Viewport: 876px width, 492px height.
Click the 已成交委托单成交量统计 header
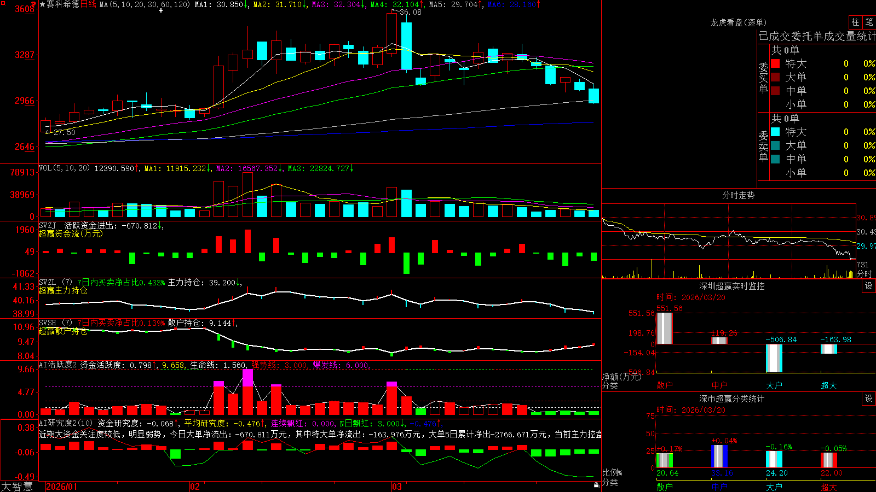click(x=817, y=37)
